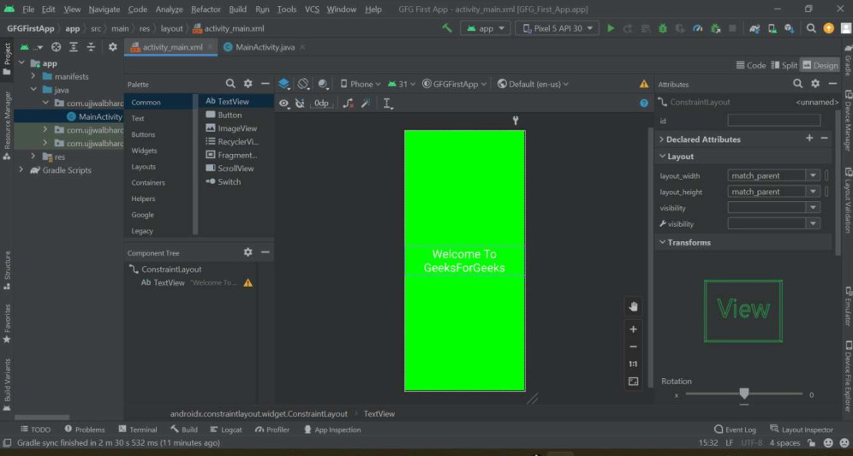Screen dimensions: 853x456
Task: Open the Event Log
Action: point(735,429)
